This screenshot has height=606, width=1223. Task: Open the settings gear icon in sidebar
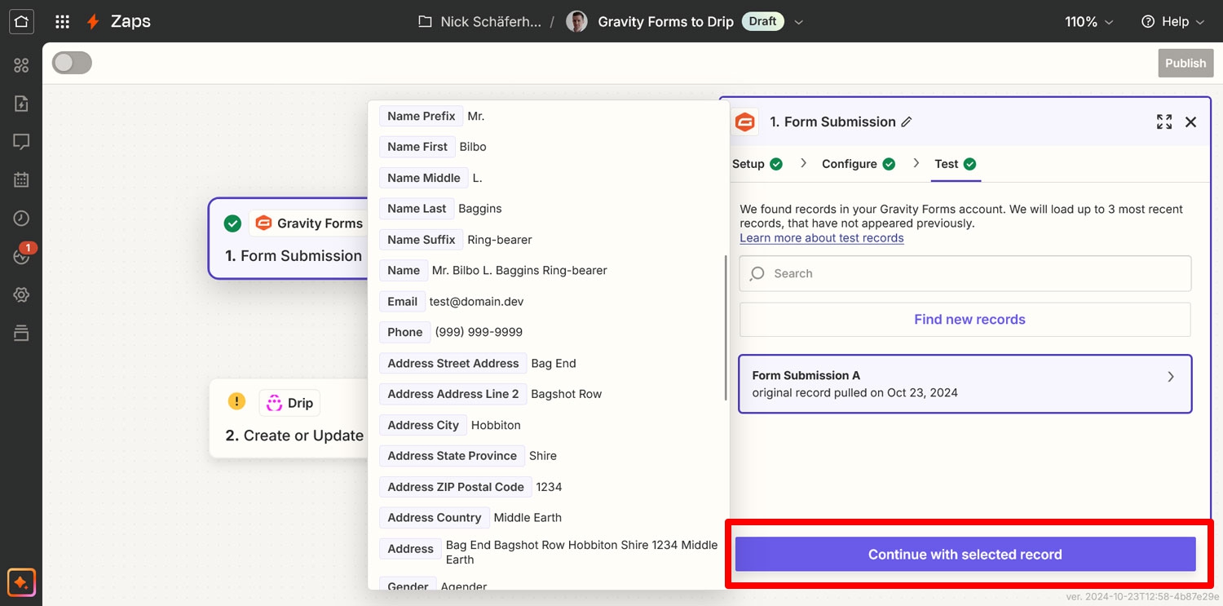click(21, 294)
